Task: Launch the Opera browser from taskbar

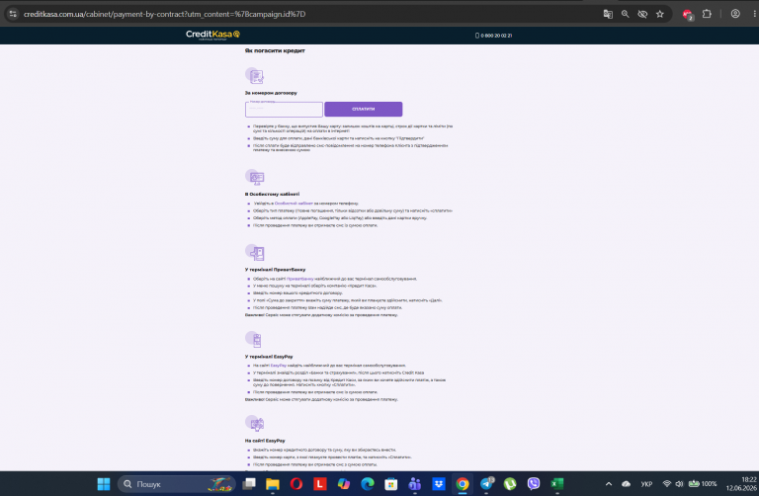Action: [x=296, y=484]
